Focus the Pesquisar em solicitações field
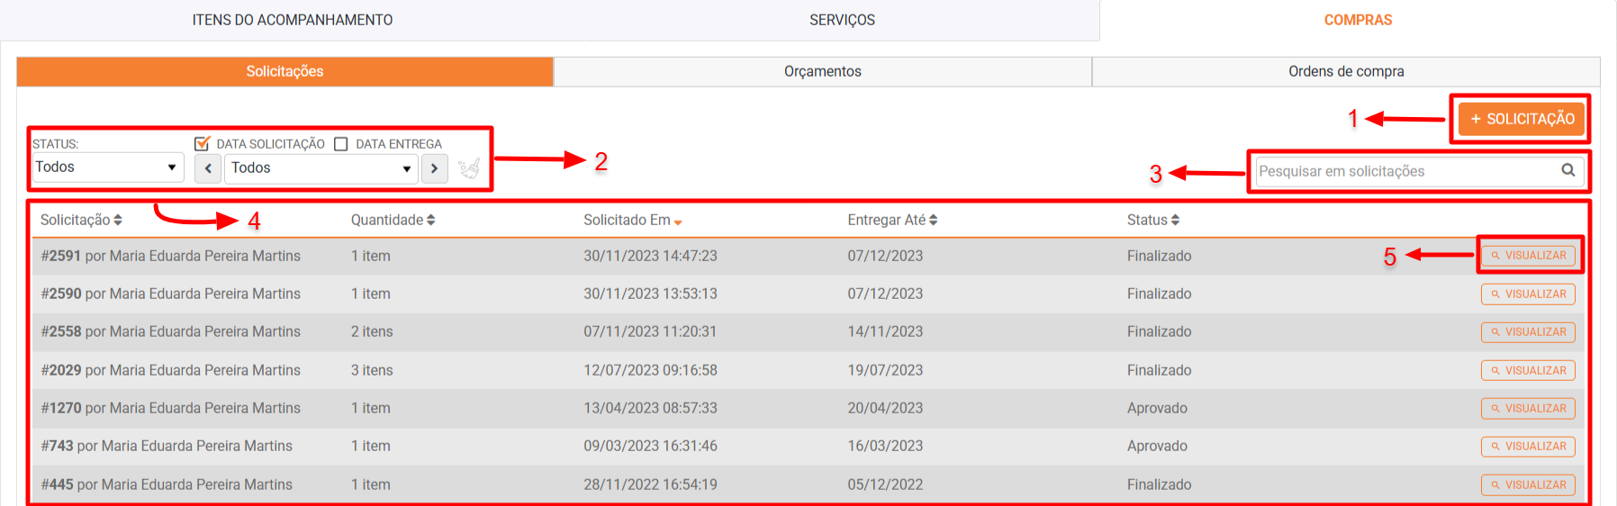Image resolution: width=1617 pixels, height=506 pixels. [1405, 171]
